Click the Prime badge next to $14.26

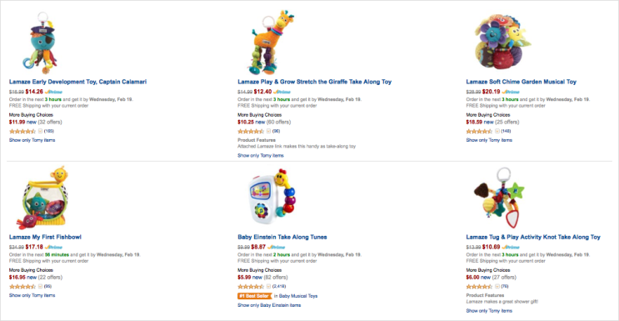pos(53,92)
